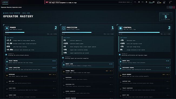Click the review private route button

tap(125, 2)
